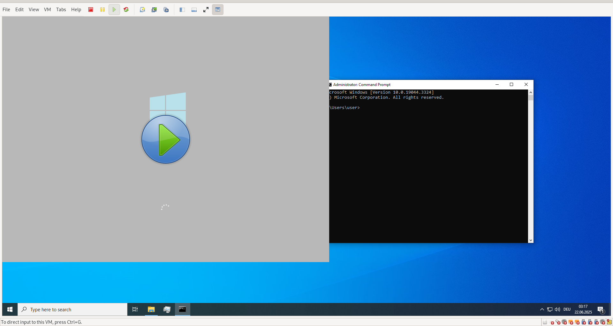Open the View menu
Image resolution: width=613 pixels, height=326 pixels.
(34, 10)
